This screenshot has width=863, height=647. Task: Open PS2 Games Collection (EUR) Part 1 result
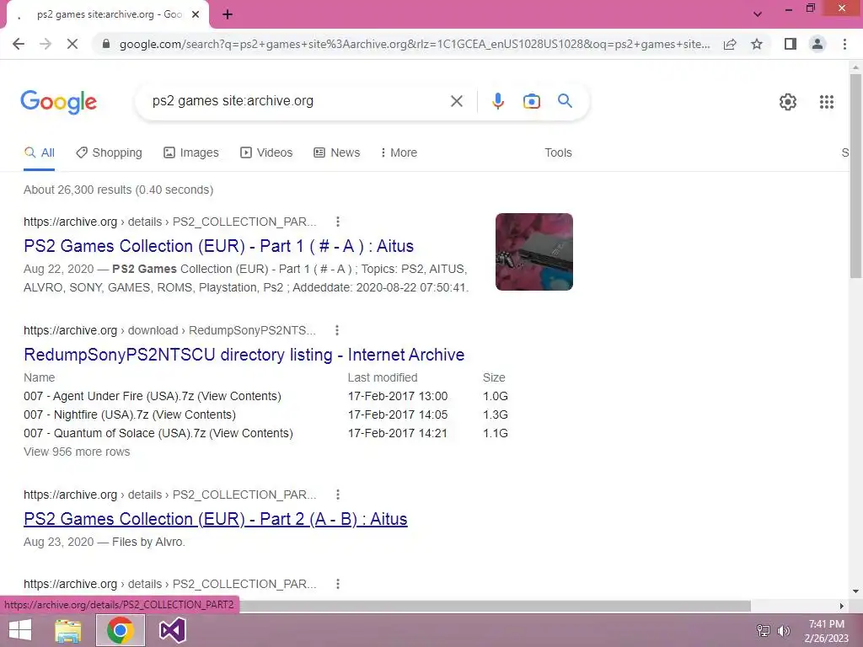[218, 246]
